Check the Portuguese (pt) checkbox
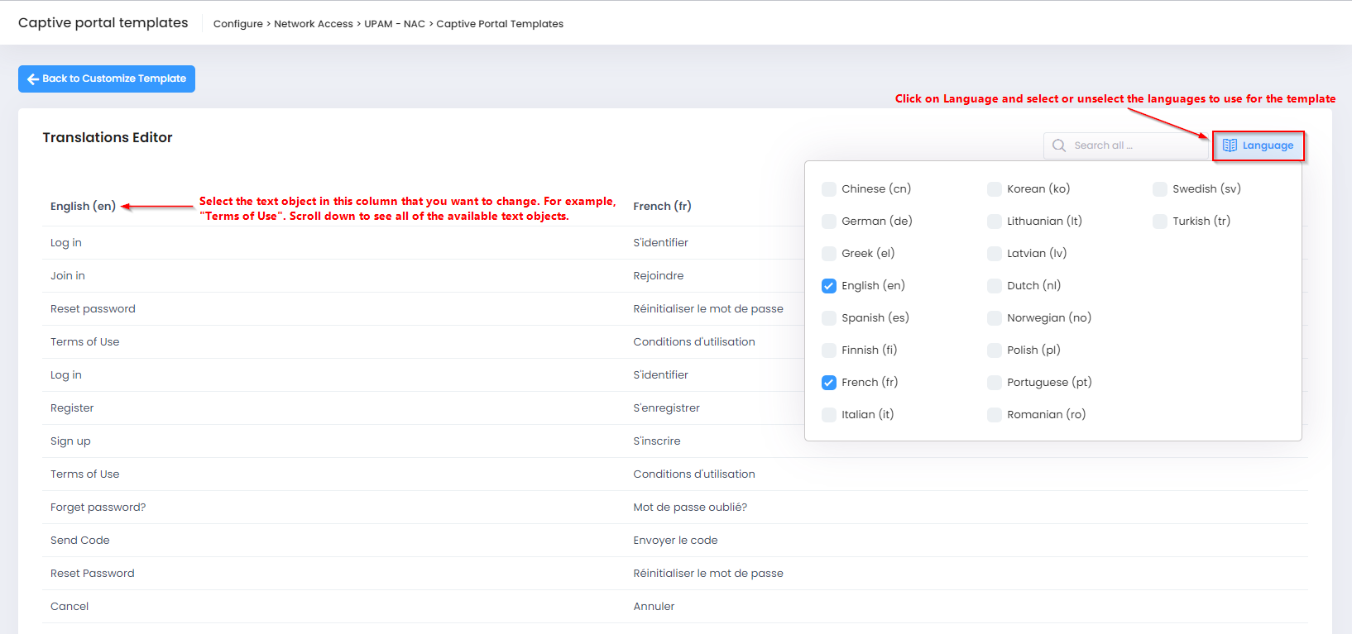This screenshot has width=1352, height=634. tap(995, 383)
